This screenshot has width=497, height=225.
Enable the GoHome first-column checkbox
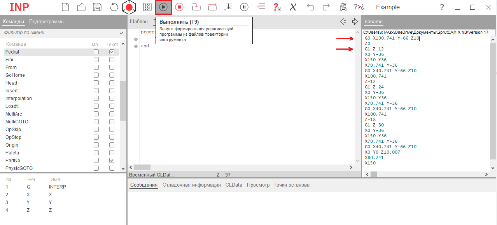pos(96,75)
